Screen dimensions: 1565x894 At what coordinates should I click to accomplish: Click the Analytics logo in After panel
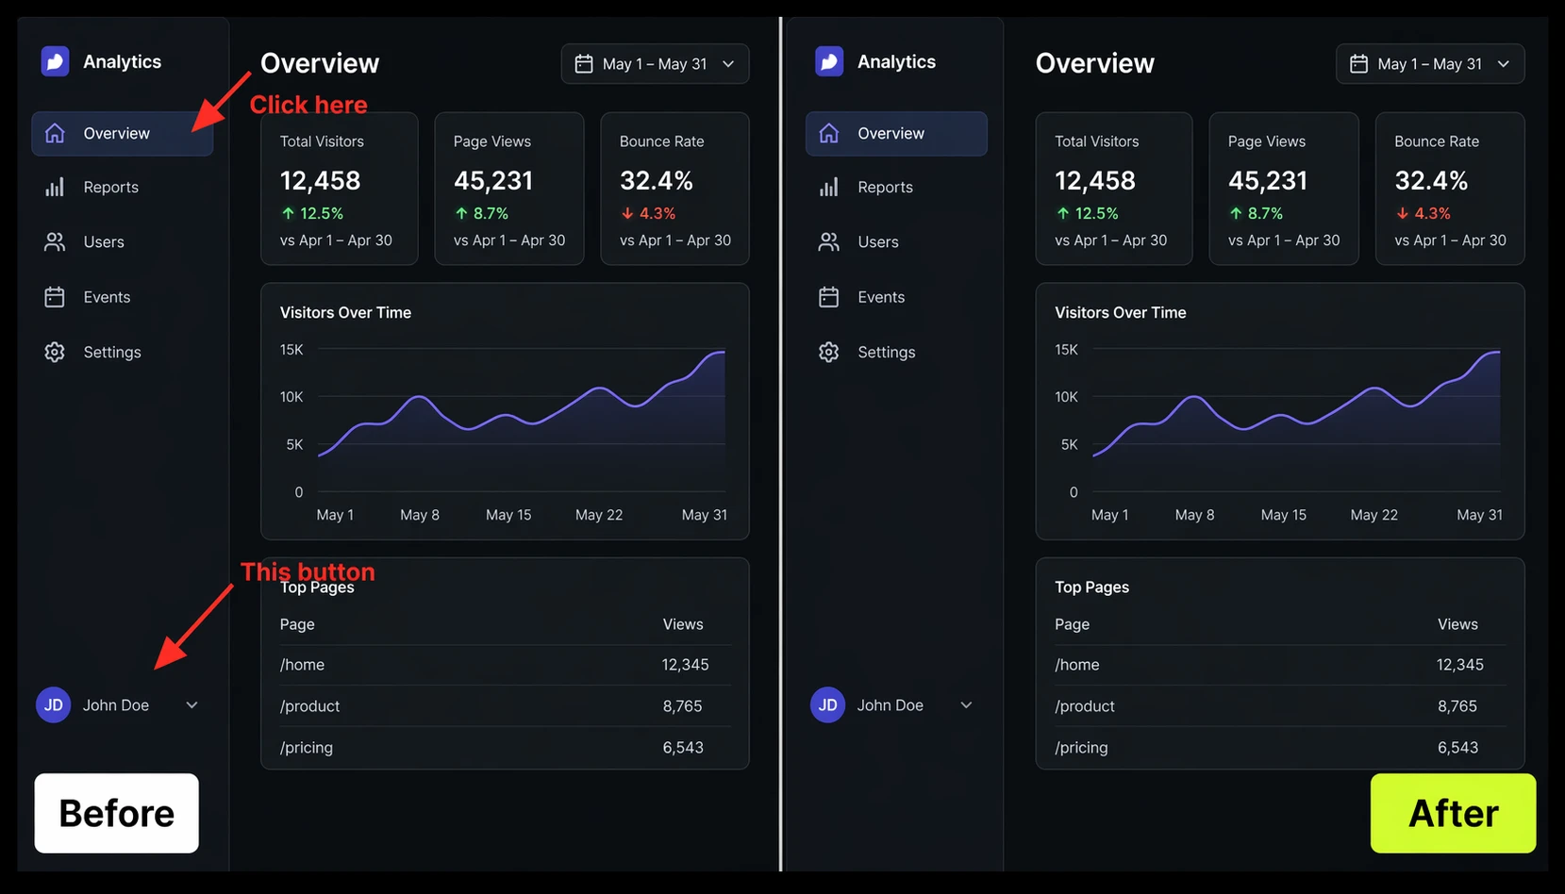[829, 61]
